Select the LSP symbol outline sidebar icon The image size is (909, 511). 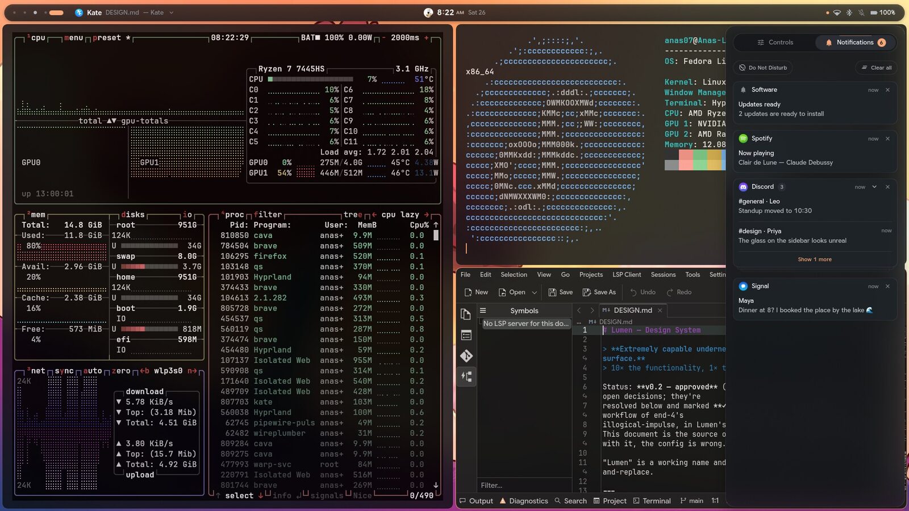[x=466, y=376]
